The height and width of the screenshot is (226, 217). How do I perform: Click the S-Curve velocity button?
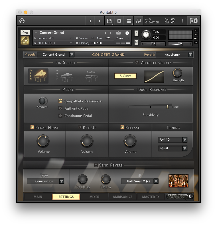pyautogui.click(x=125, y=76)
